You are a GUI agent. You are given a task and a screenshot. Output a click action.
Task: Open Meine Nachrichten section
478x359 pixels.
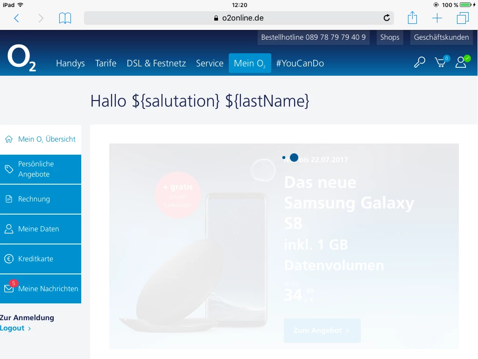41,289
